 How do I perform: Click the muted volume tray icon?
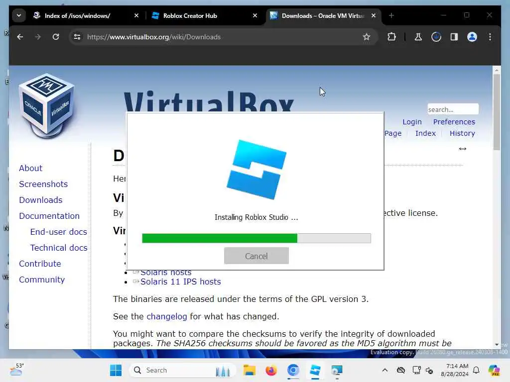429,370
